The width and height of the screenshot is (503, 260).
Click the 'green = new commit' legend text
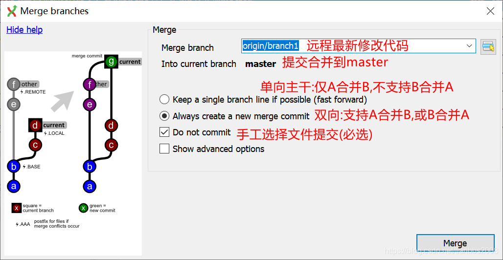pos(102,208)
